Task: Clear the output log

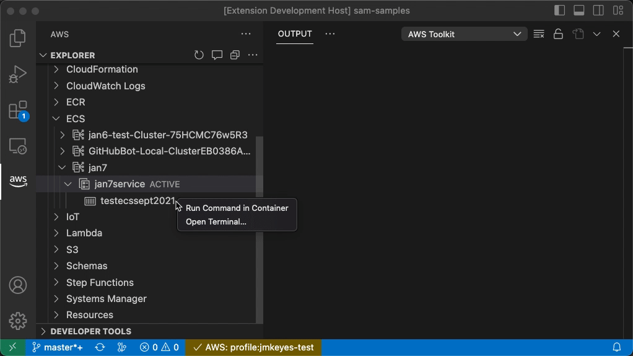Action: coord(539,34)
